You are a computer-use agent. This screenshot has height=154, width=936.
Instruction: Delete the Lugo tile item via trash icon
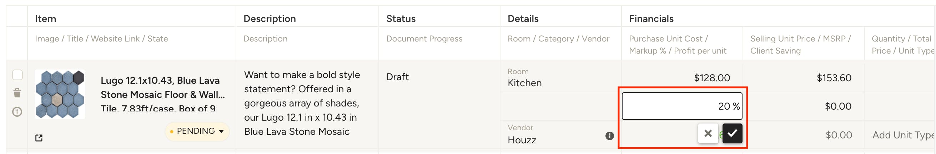pyautogui.click(x=17, y=93)
